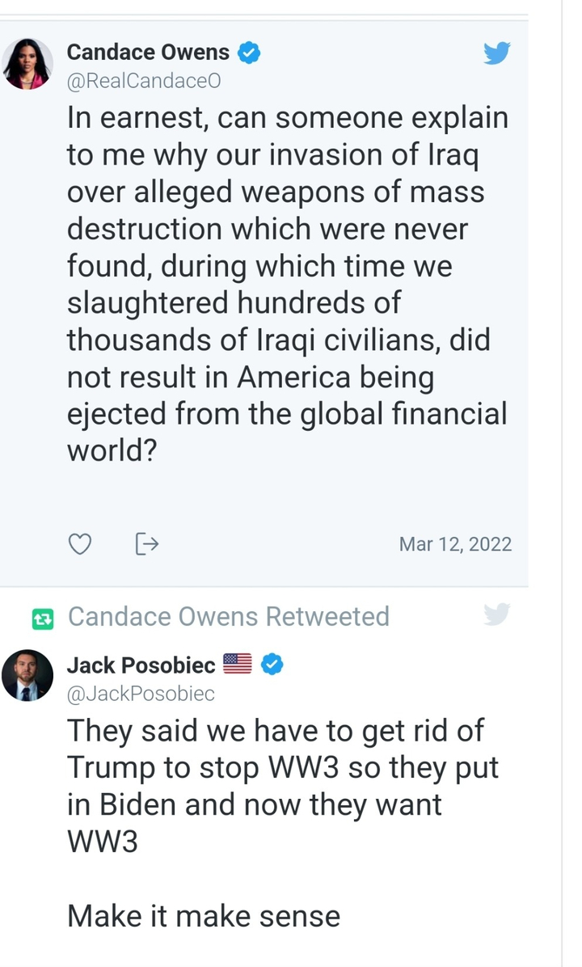Viewport: 582px width, 967px height.
Task: Click the @RealCandaceO handle
Action: click(x=144, y=81)
